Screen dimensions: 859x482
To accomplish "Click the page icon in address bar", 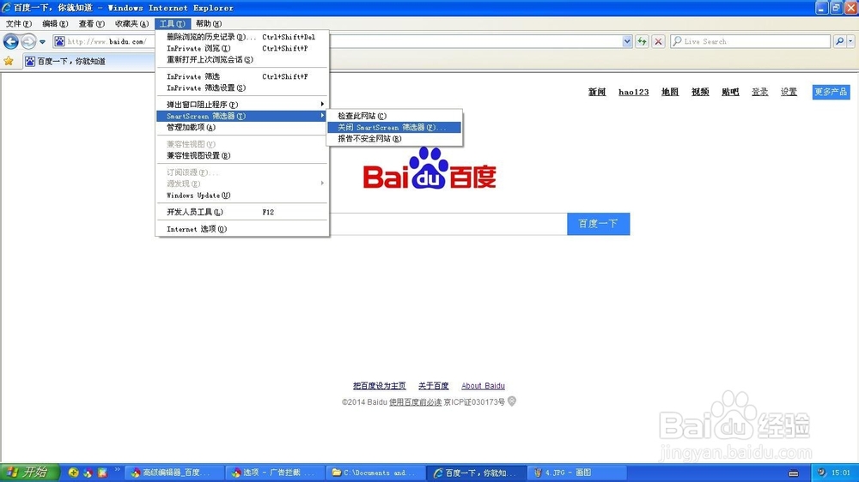I will 59,41.
